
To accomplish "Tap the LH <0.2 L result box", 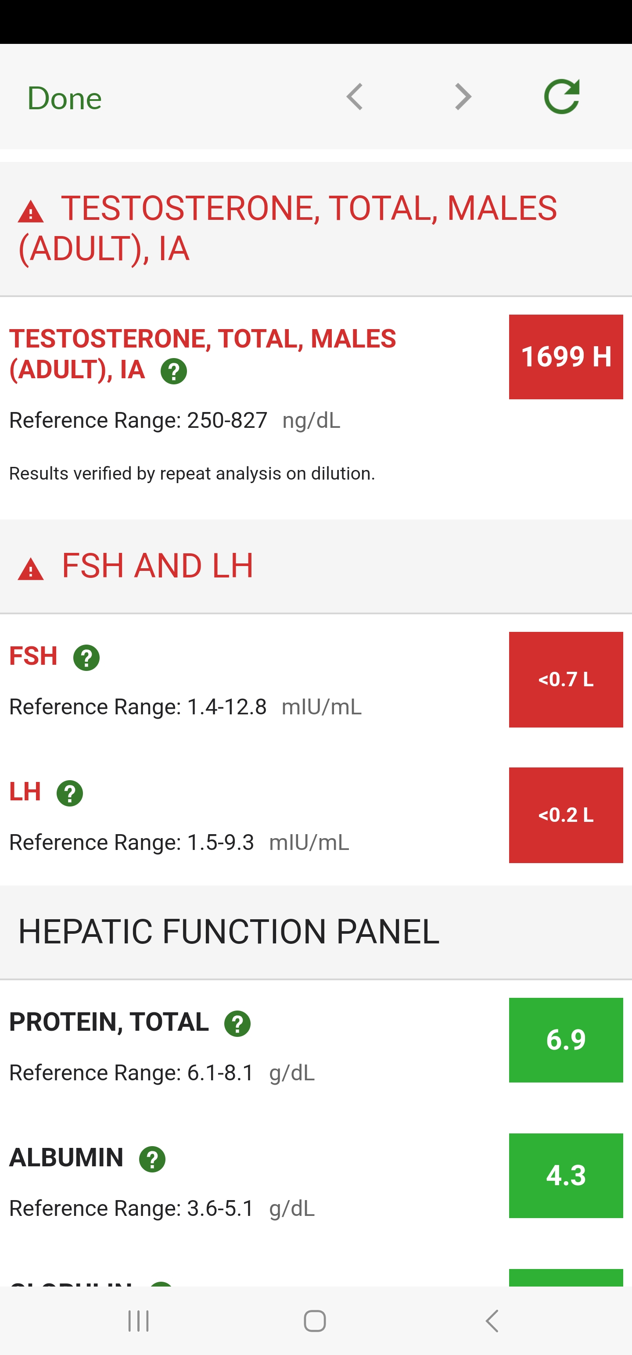I will coord(566,815).
